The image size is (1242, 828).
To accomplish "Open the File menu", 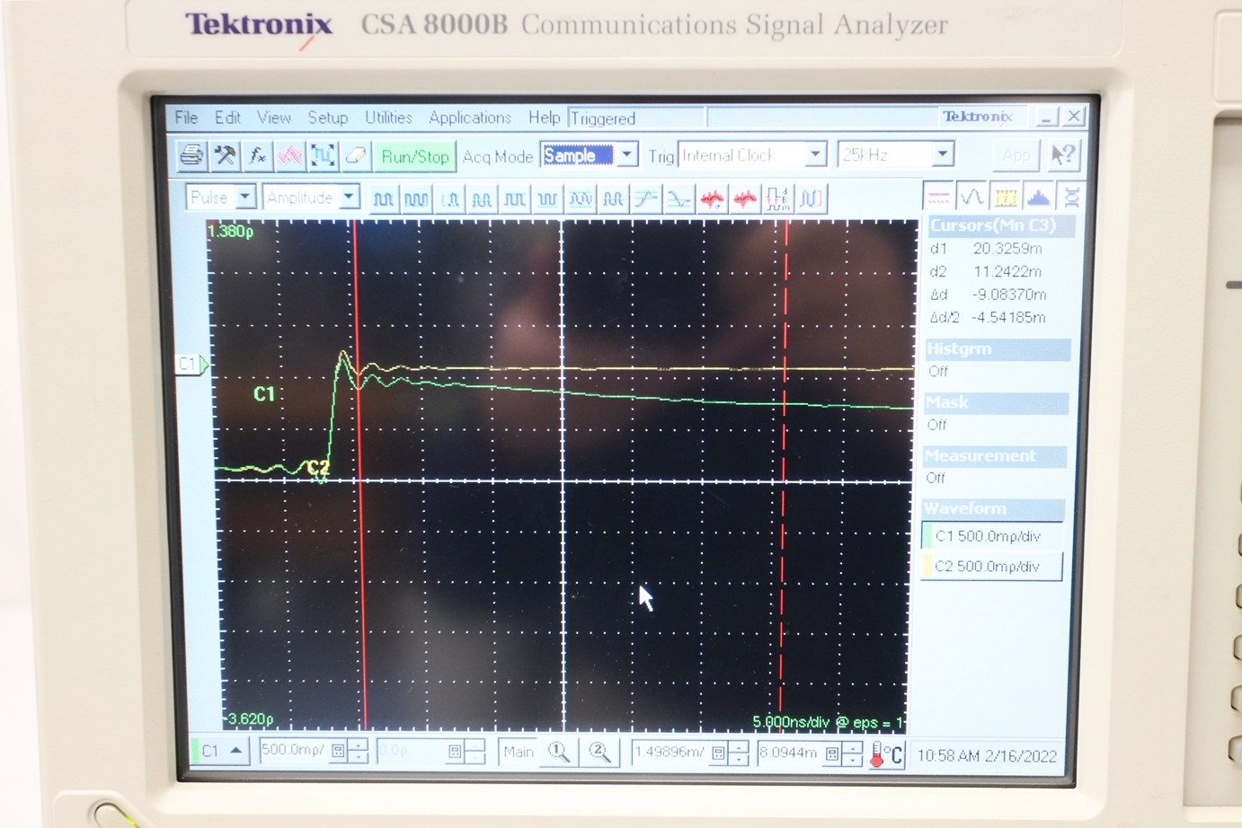I will [x=186, y=118].
